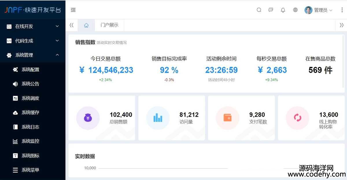Expand the 代码生成 menu

33,41
